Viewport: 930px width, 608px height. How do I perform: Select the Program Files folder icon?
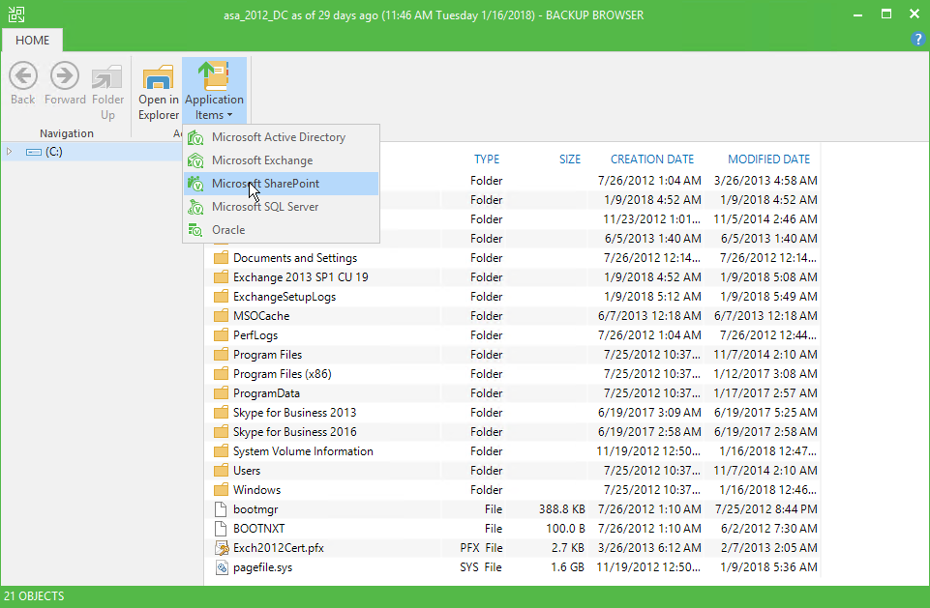pos(221,355)
